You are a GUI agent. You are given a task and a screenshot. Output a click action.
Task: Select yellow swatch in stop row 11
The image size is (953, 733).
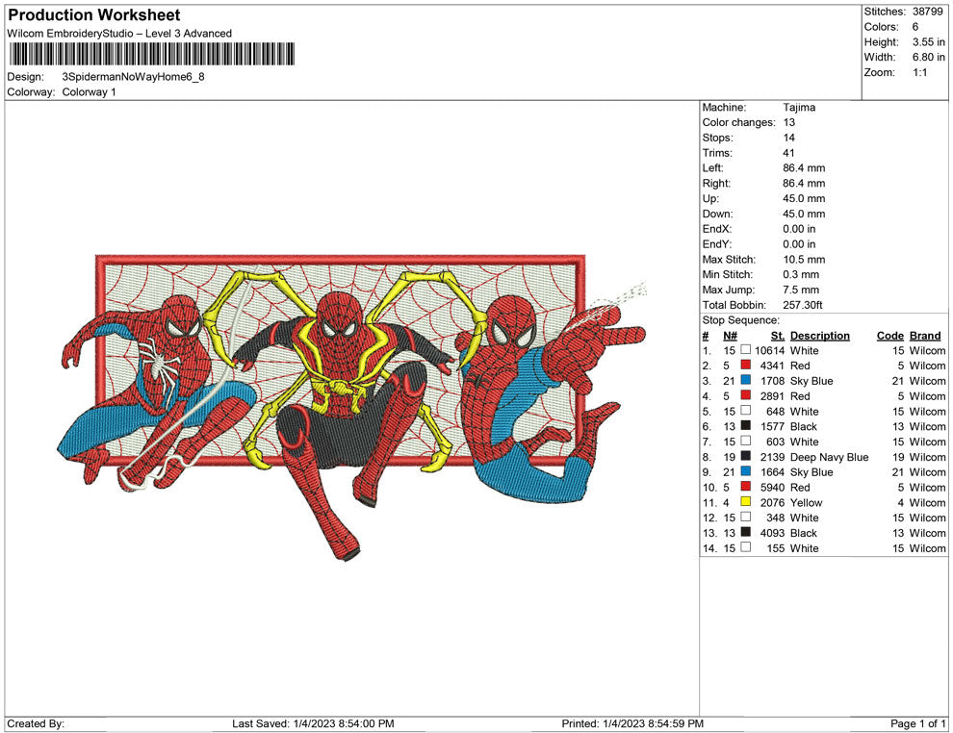(746, 501)
